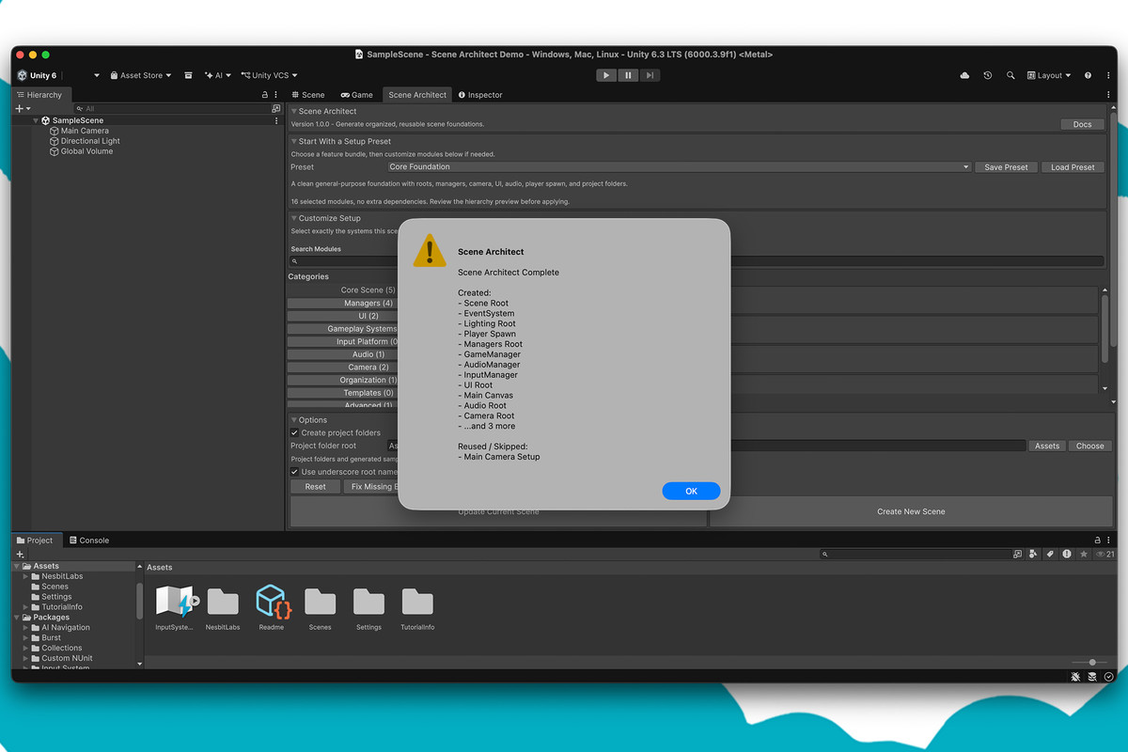
Task: Toggle the Create project folders checkbox
Action: click(295, 432)
